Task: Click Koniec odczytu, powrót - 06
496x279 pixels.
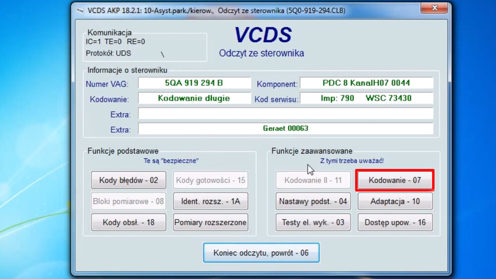Action: (261, 253)
